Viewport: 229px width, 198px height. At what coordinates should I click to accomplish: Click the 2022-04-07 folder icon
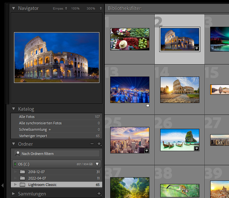point(22,178)
